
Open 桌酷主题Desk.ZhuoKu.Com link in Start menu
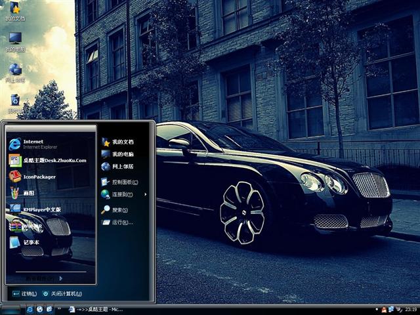pos(54,160)
